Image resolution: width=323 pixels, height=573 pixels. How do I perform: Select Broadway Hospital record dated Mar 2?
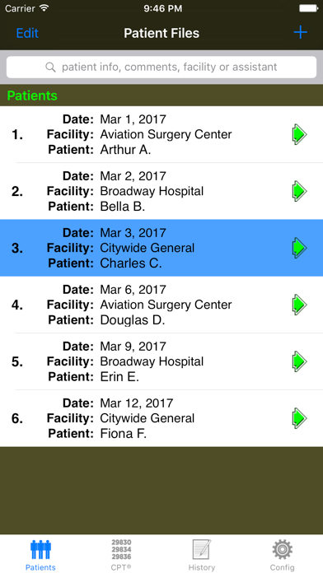click(x=161, y=191)
